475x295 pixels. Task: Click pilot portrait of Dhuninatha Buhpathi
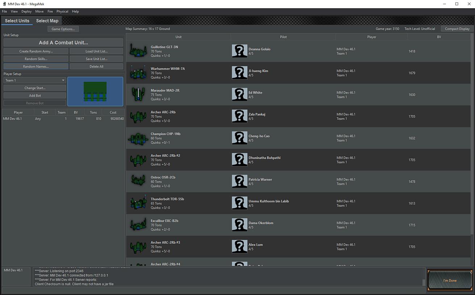[x=239, y=160]
